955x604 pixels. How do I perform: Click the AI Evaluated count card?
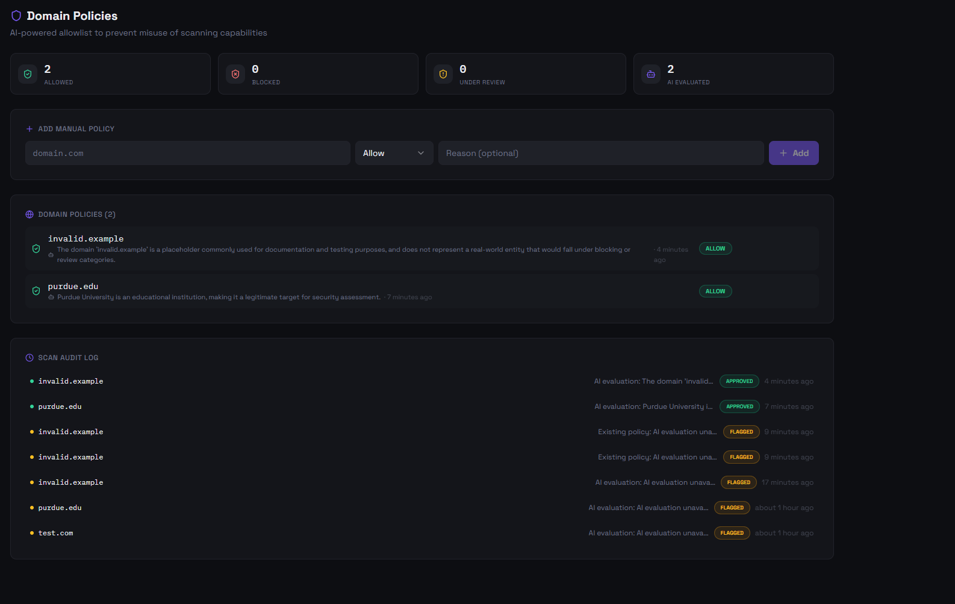click(x=733, y=74)
